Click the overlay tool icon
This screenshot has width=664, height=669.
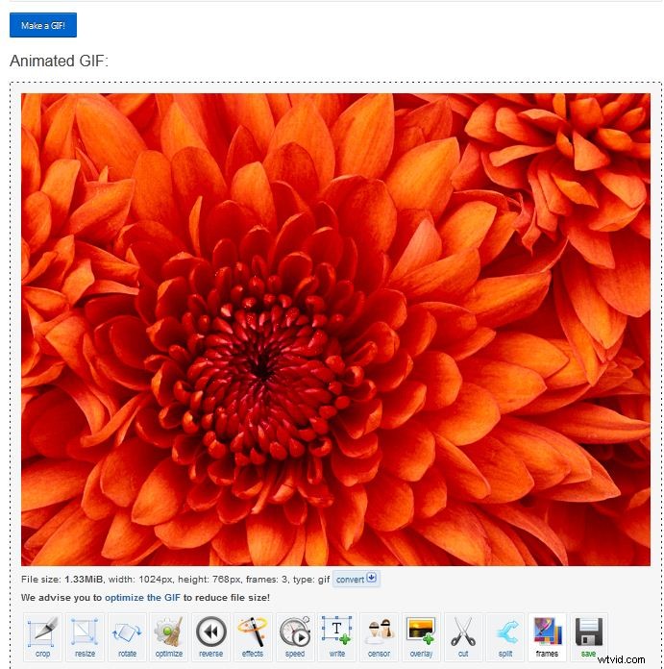[421, 636]
